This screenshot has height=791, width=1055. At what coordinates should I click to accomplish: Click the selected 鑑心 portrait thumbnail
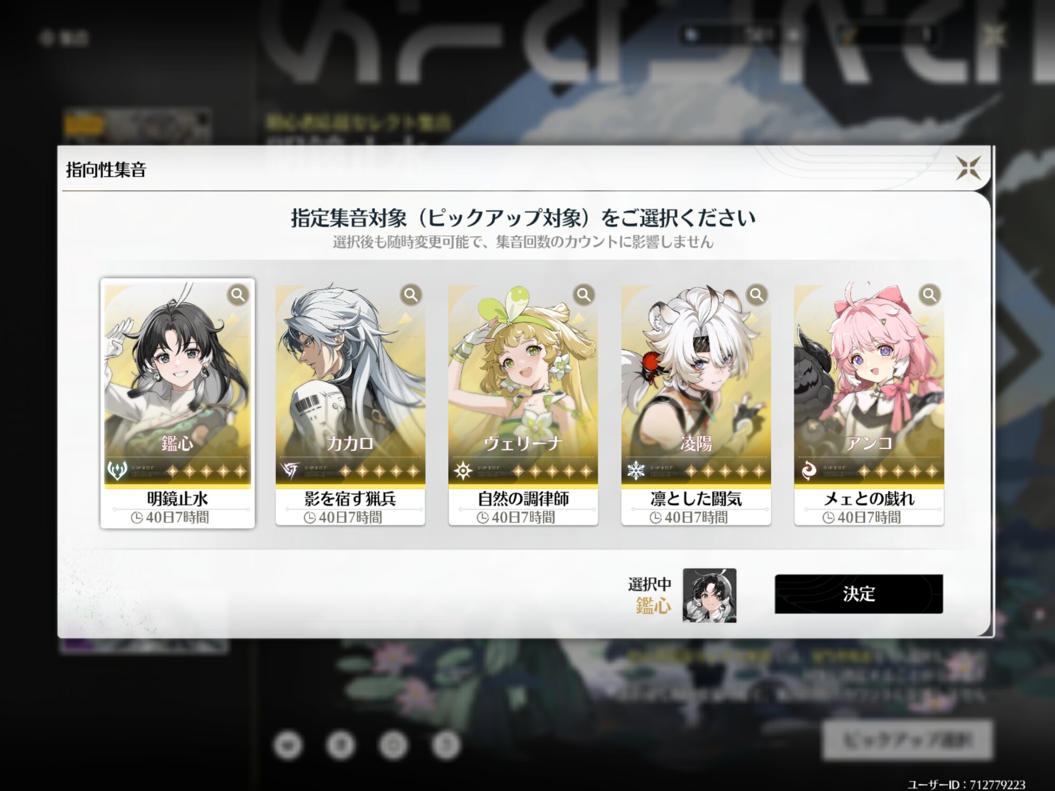tap(709, 595)
